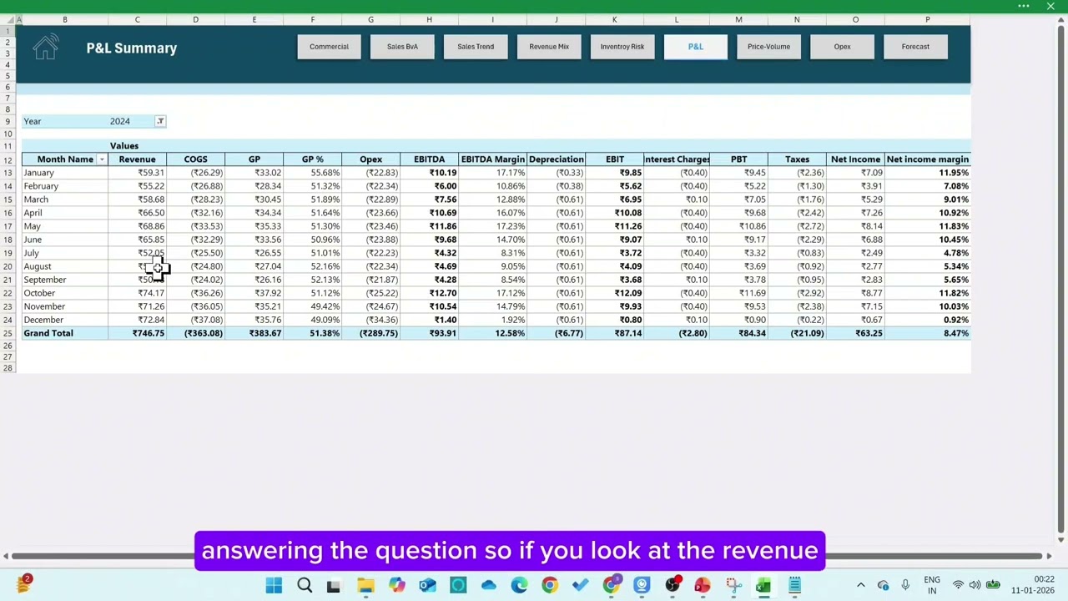Open the three-dots options at top right

(x=1024, y=7)
